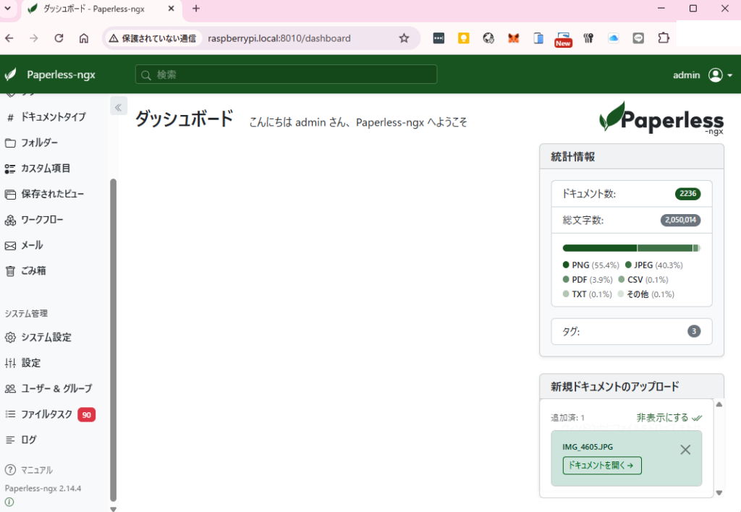
Task: Click the gray face extension icon
Action: tap(638, 38)
